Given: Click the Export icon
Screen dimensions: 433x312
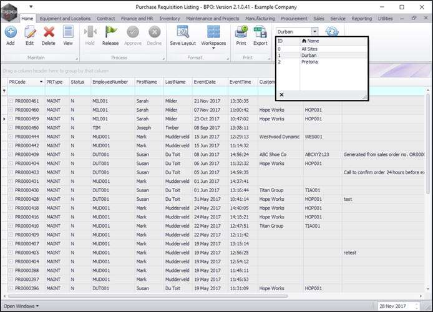Looking at the screenshot, I should [x=260, y=32].
